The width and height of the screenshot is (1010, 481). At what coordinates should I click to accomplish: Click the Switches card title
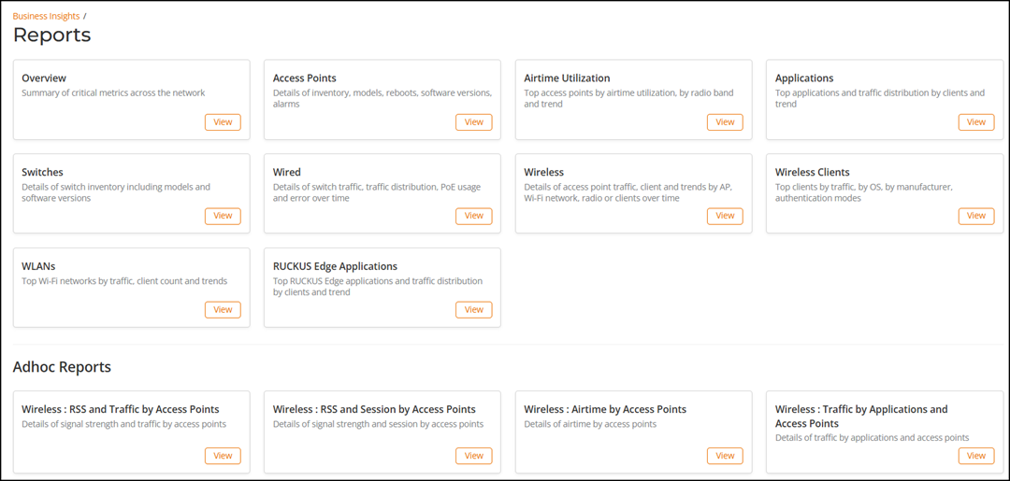click(43, 172)
